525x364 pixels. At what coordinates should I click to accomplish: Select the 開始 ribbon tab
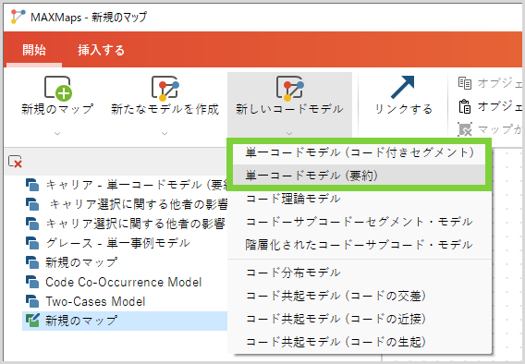point(34,50)
